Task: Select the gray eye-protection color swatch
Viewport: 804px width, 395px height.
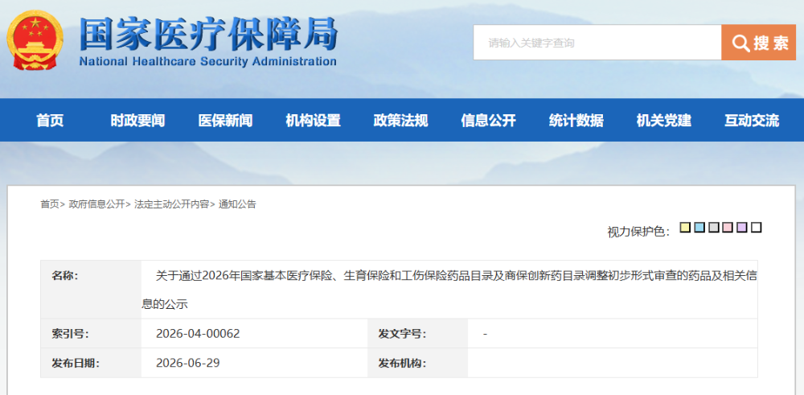Action: coord(714,227)
